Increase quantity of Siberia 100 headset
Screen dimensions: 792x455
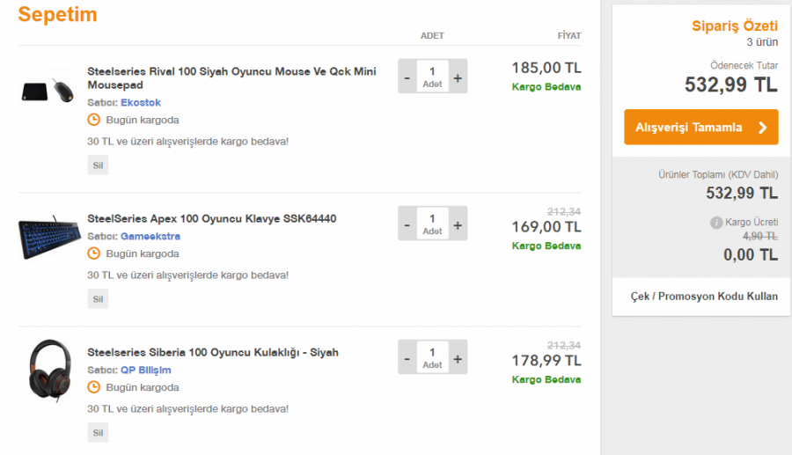point(458,357)
